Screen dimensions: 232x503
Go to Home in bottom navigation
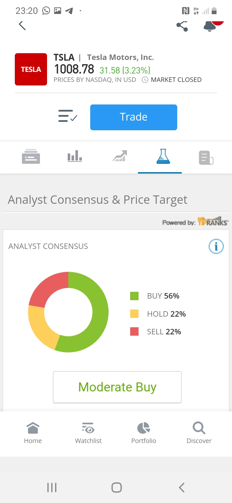tap(33, 433)
